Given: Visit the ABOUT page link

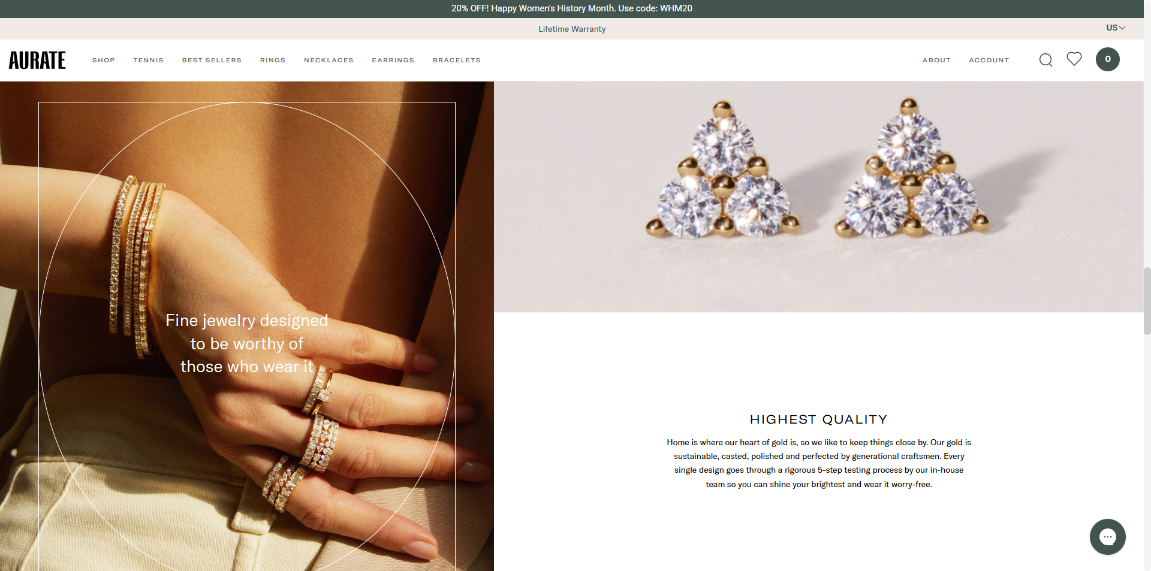Looking at the screenshot, I should (936, 60).
